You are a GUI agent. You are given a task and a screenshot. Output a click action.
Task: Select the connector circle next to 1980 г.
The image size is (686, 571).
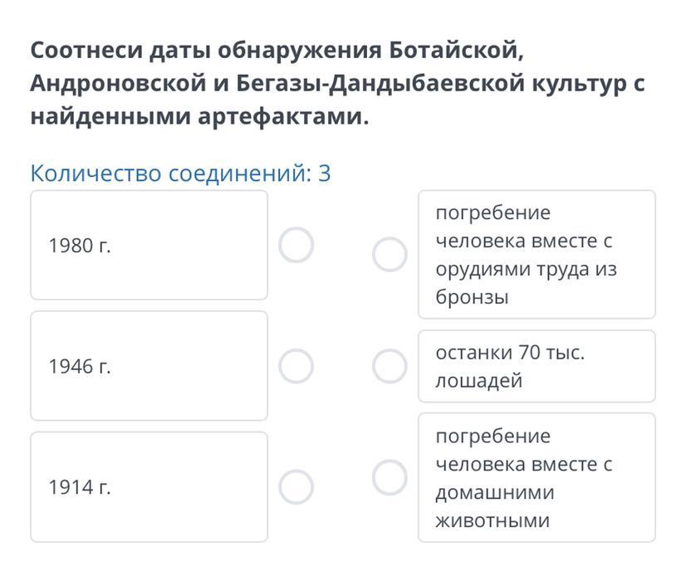click(x=296, y=246)
